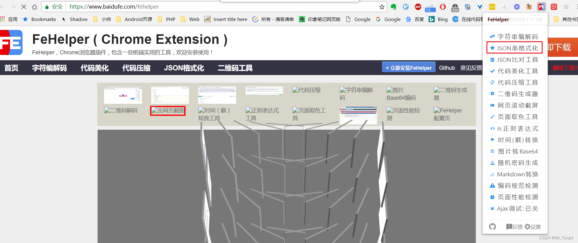Select 代码美化工具 in FeHelper popup
Screen dimensions: 578x243
pyautogui.click(x=514, y=71)
